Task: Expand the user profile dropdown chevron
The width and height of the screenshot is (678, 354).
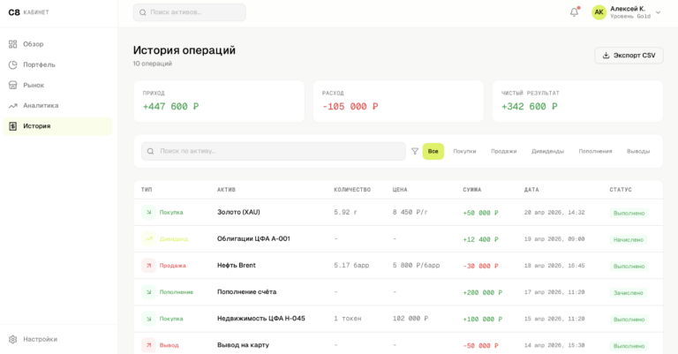Action: pyautogui.click(x=658, y=12)
